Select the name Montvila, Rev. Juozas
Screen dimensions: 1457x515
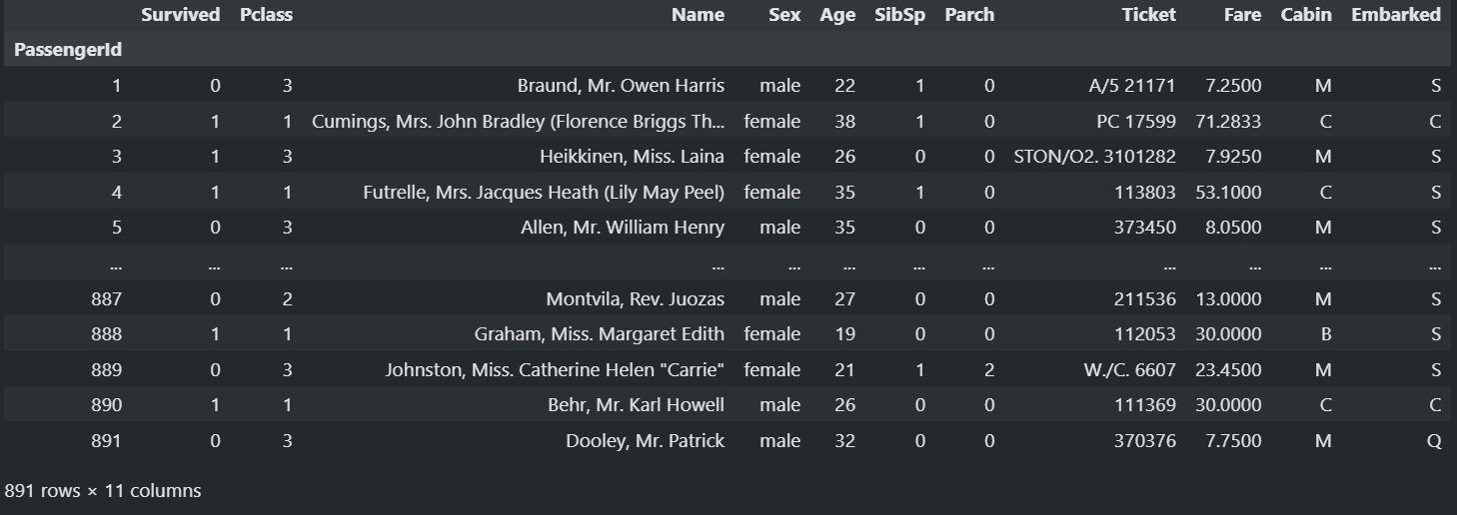(x=636, y=299)
